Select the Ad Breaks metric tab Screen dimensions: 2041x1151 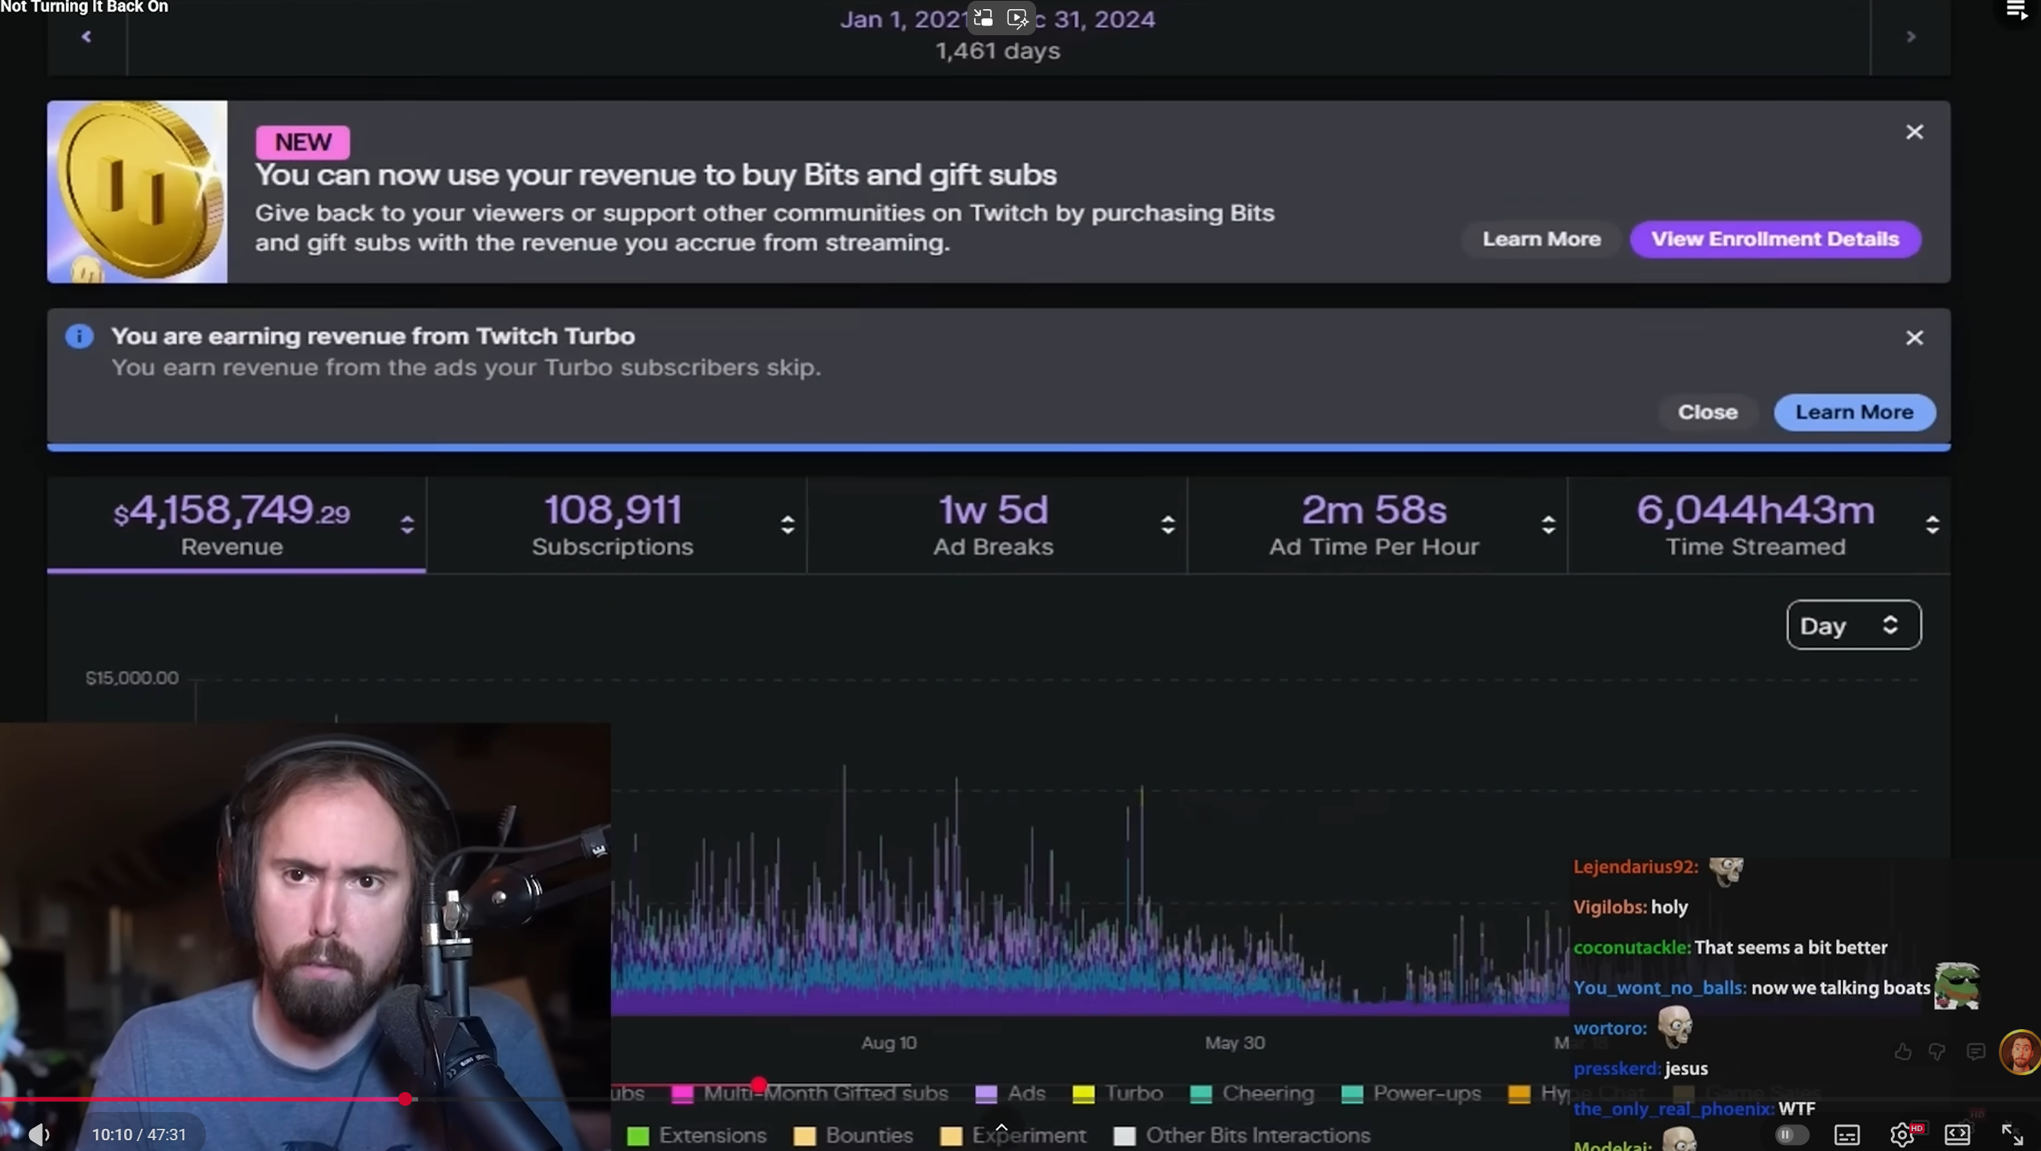(x=993, y=525)
